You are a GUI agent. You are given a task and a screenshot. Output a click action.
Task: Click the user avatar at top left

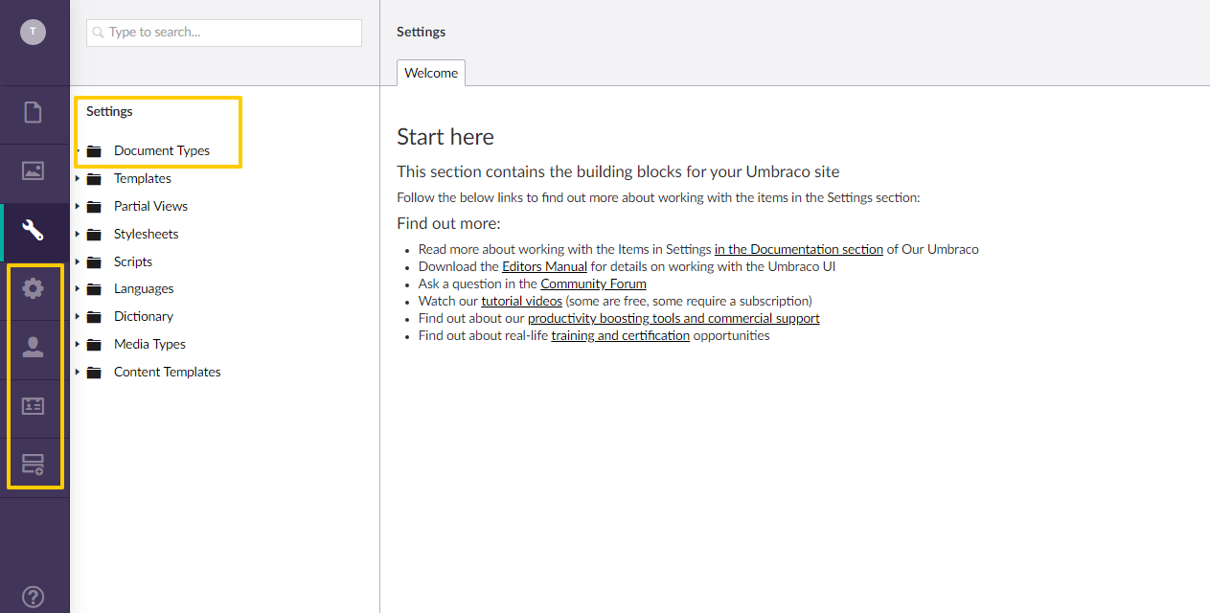click(x=34, y=32)
